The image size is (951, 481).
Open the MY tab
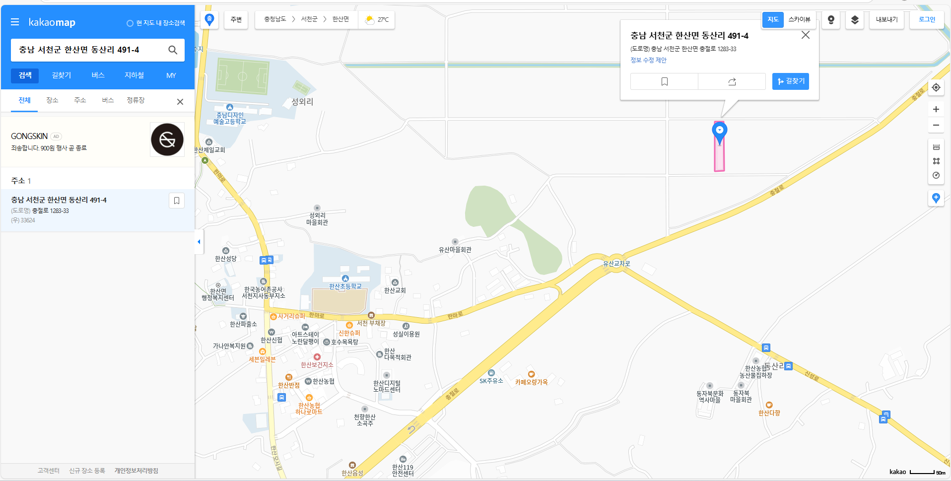tap(171, 75)
